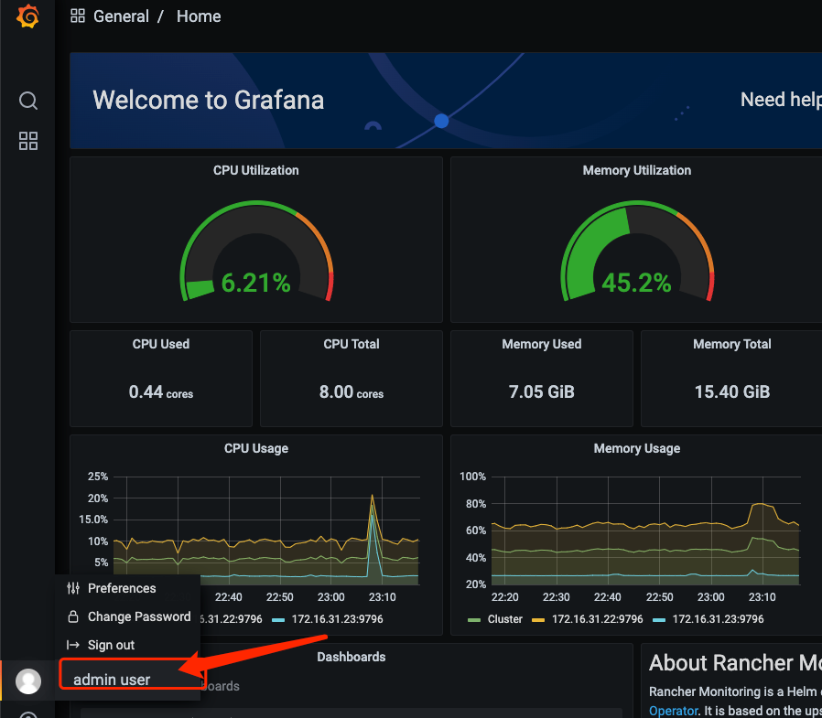Screen dimensions: 822x718
Task: Choose Change Password from the user menu
Action: (138, 616)
